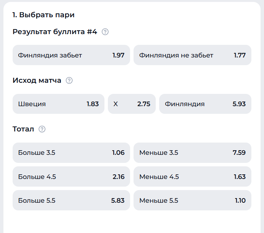This screenshot has height=233, width=264.
Task: Click the 1. Выбрать пари step header
Action: click(43, 15)
